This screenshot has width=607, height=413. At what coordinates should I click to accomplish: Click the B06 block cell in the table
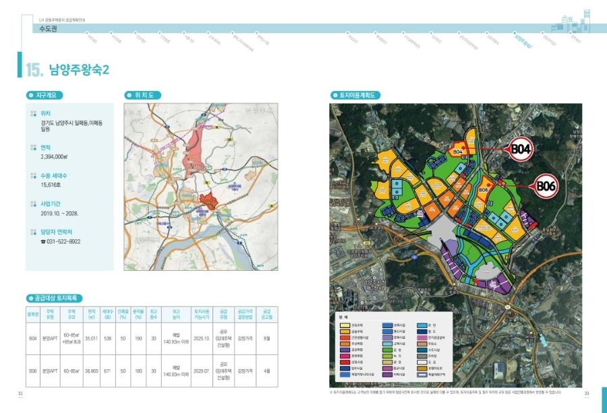point(33,371)
